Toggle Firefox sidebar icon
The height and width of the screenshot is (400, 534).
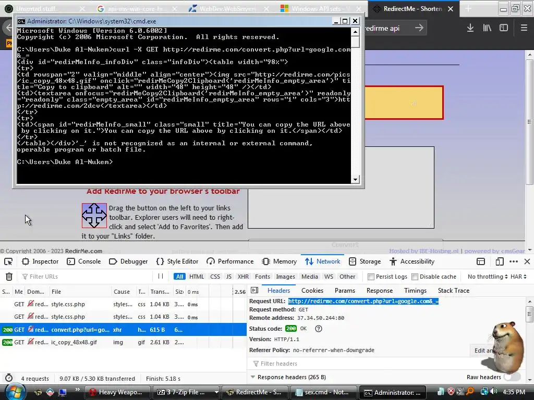tap(504, 28)
